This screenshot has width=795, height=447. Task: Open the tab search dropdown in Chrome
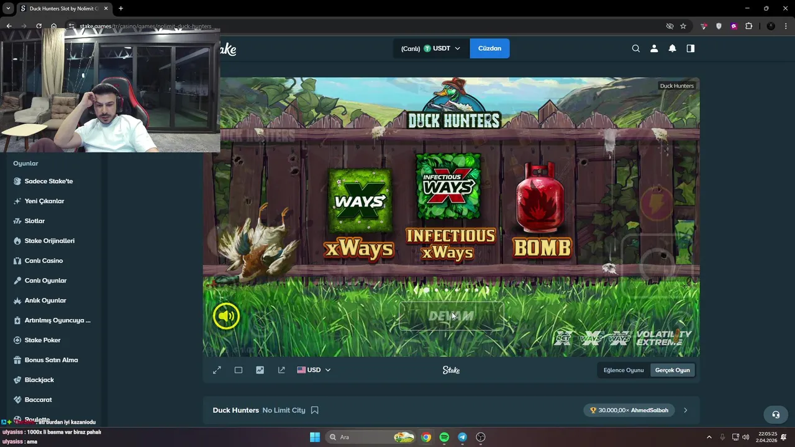point(9,8)
